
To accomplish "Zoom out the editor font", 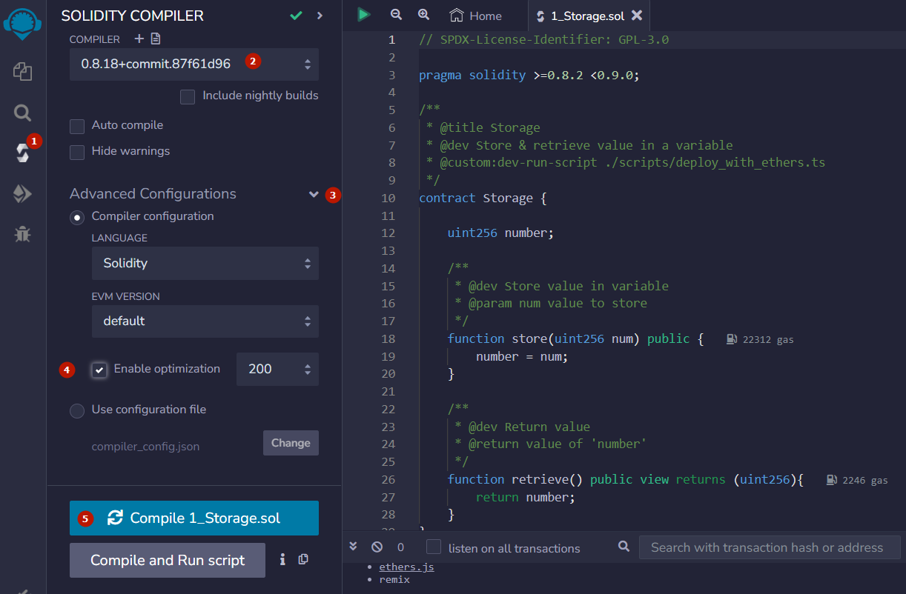I will coord(396,15).
